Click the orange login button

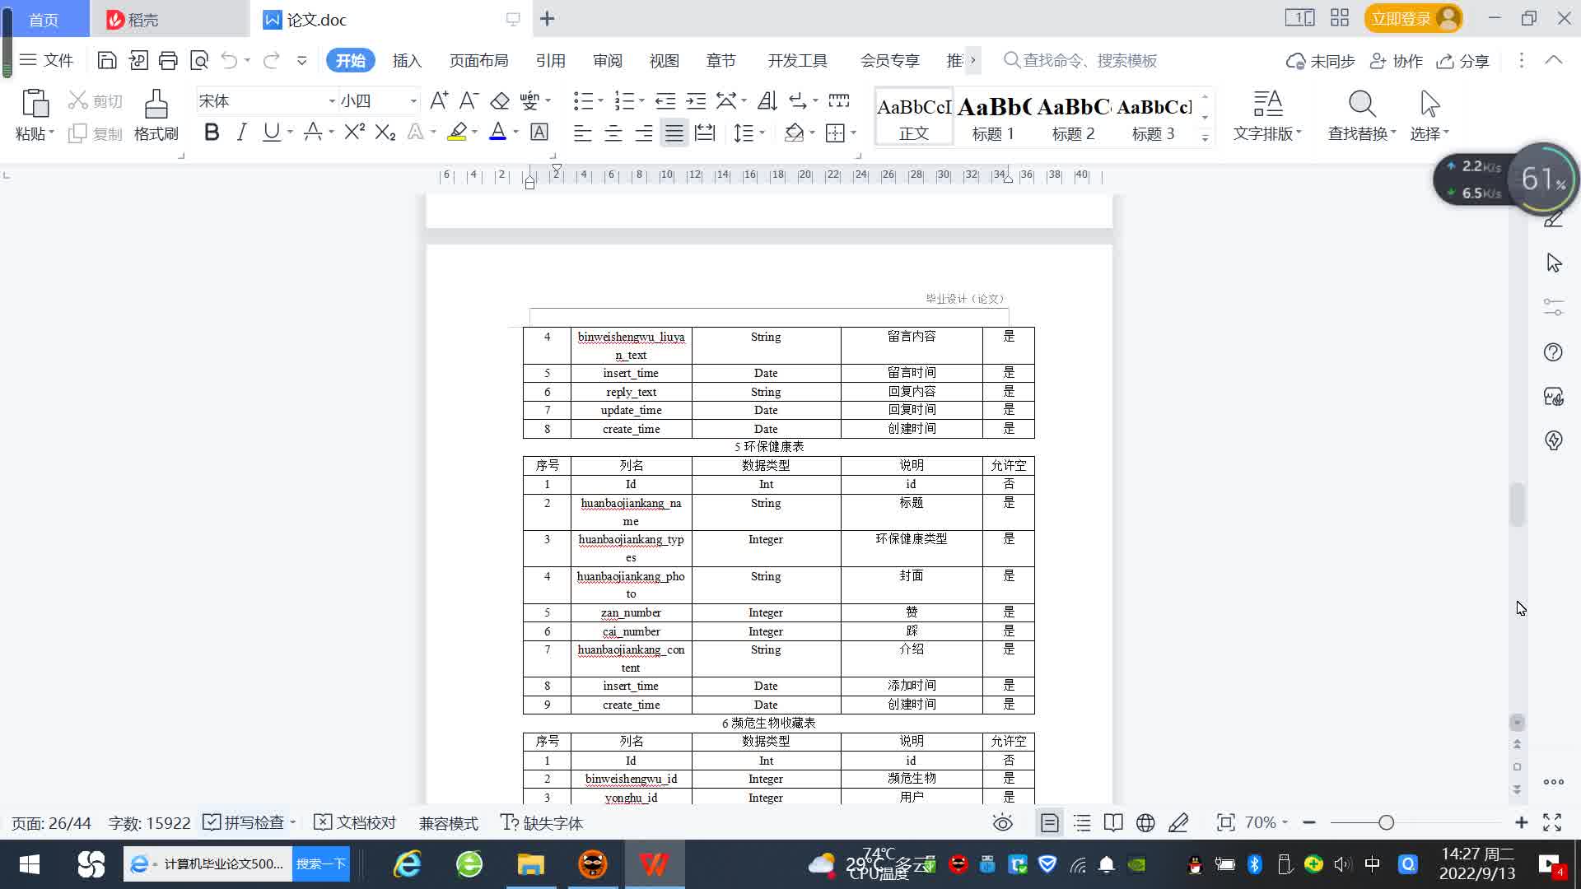[1413, 18]
